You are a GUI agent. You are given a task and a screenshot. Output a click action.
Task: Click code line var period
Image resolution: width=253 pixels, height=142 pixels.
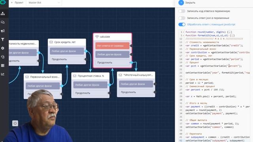(x=214, y=59)
